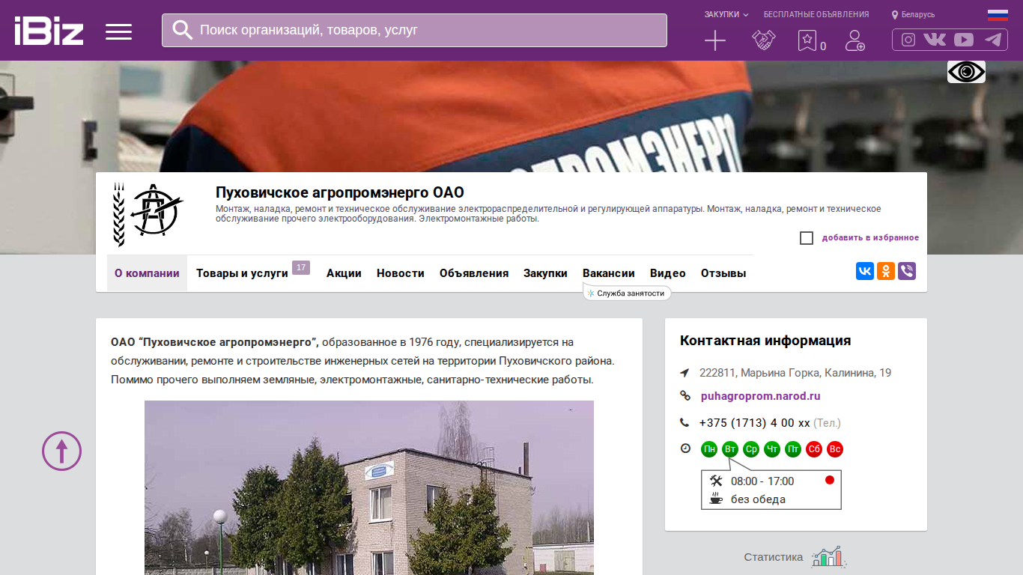
Task: Click the red status dot in hours box
Action: (830, 480)
